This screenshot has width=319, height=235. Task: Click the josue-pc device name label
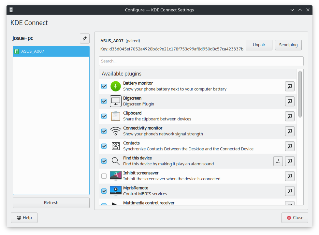click(x=23, y=38)
